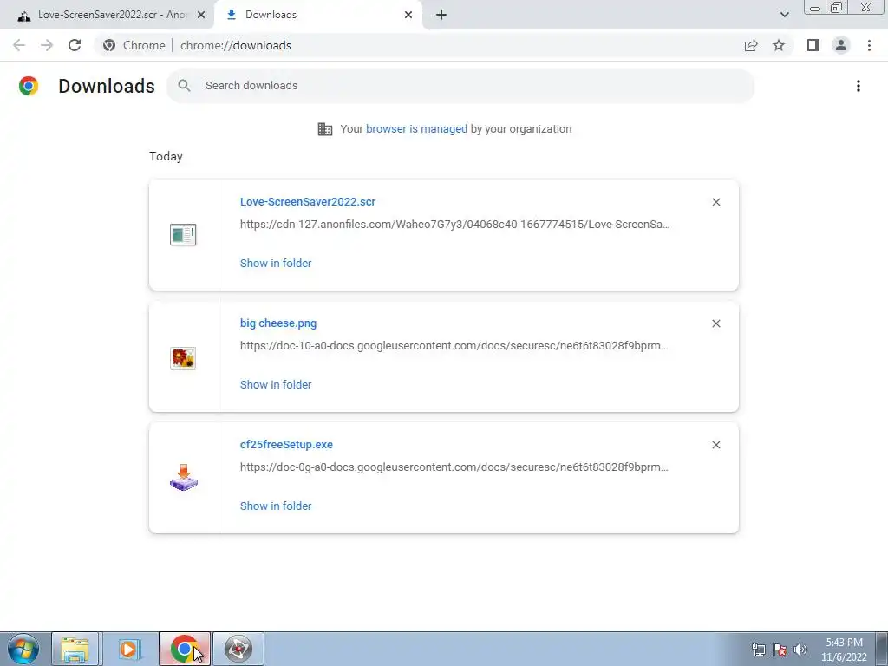The image size is (888, 666).
Task: Open the side panel icon
Action: [813, 45]
